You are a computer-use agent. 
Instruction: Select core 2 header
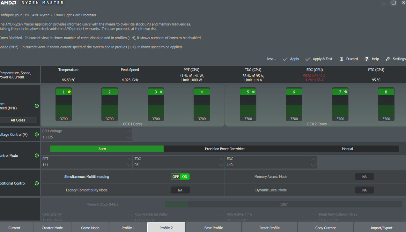110,92
